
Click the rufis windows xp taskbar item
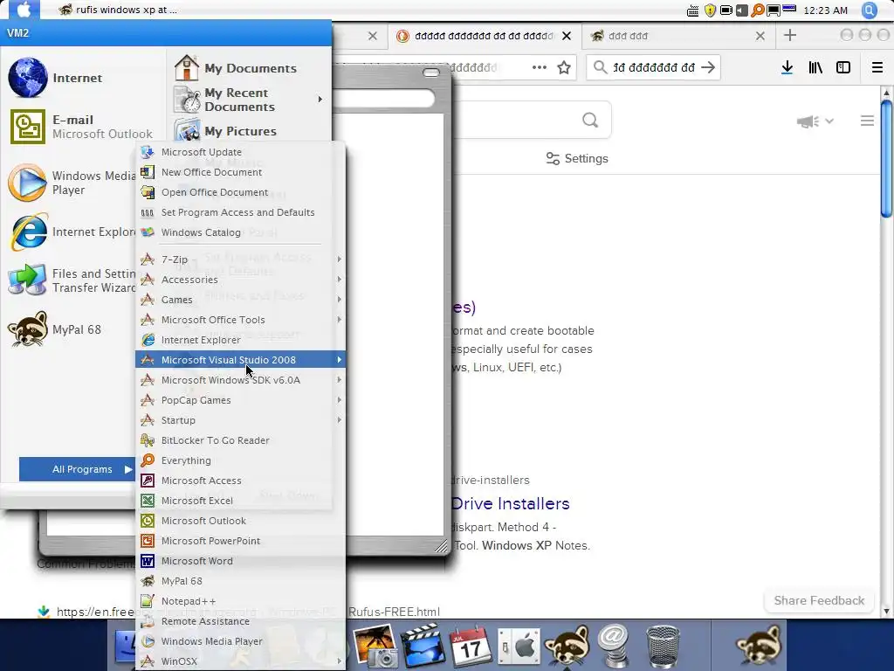pyautogui.click(x=118, y=10)
